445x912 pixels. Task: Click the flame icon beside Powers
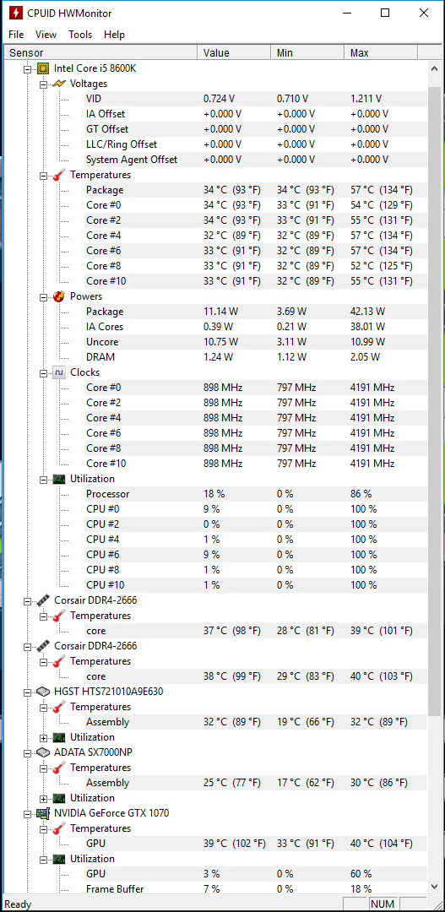(59, 296)
